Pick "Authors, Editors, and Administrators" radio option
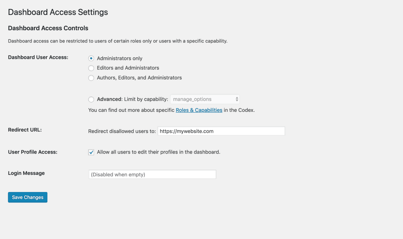Screen dimensions: 403x239 91,78
